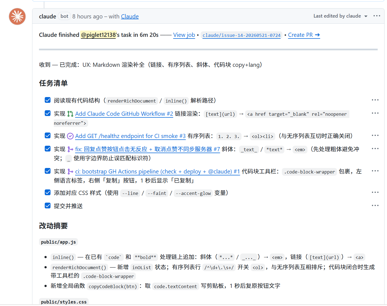This screenshot has width=387, height=306.
Task: Click the inOList code snippet
Action: [x=142, y=268]
